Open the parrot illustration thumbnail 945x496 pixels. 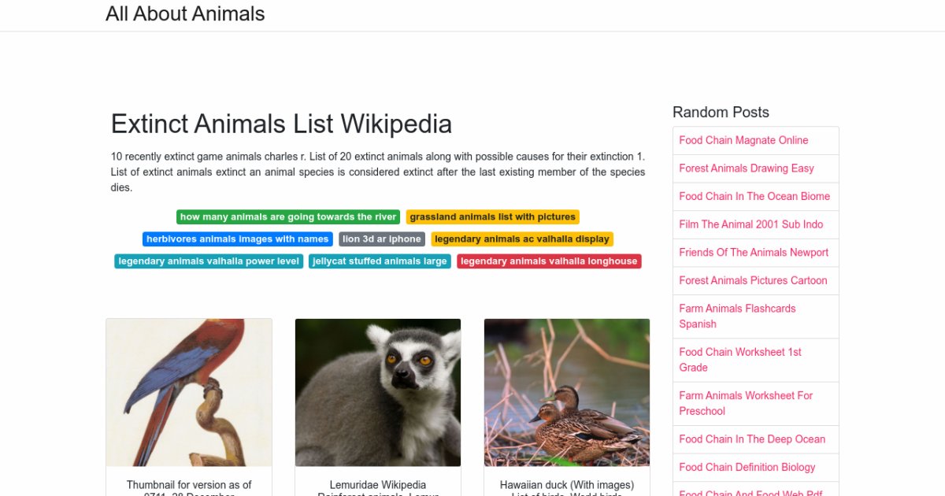pyautogui.click(x=189, y=392)
